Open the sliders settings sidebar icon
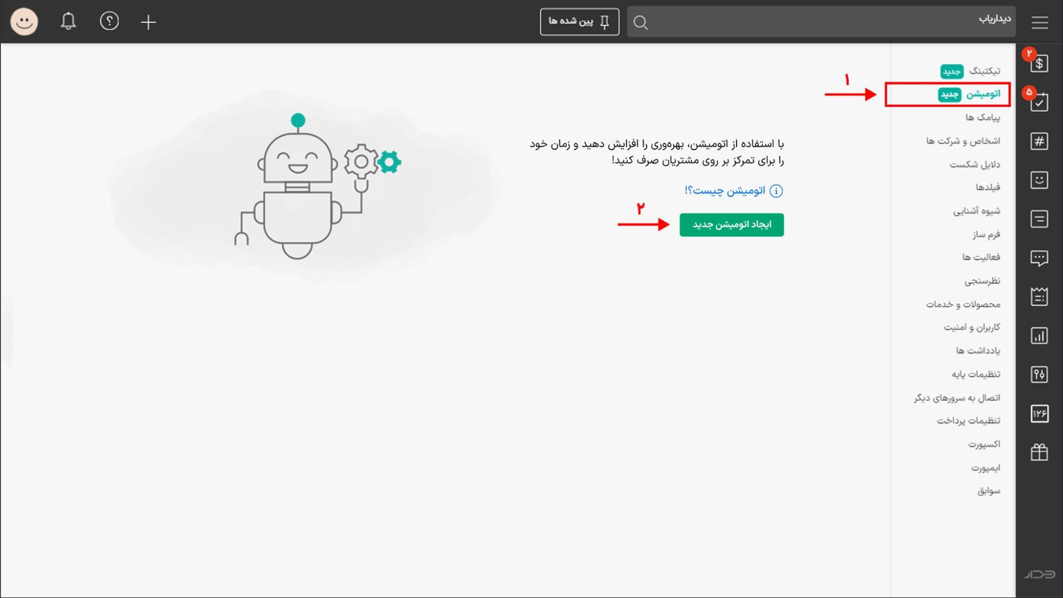1063x598 pixels. pos(1039,375)
